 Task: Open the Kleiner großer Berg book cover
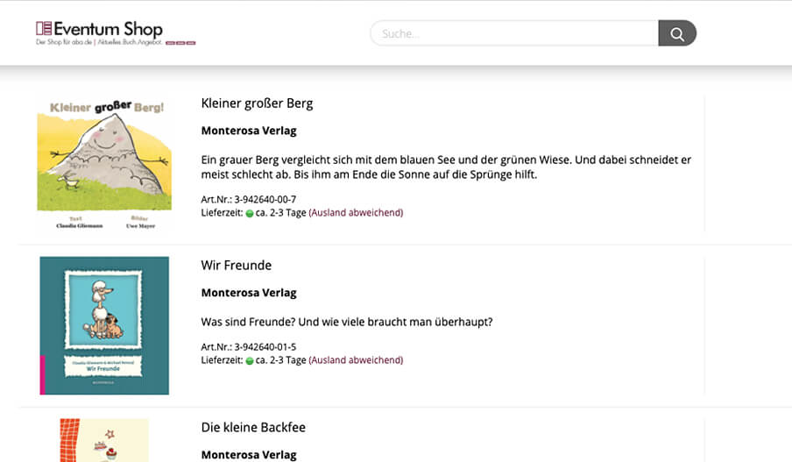pos(104,164)
